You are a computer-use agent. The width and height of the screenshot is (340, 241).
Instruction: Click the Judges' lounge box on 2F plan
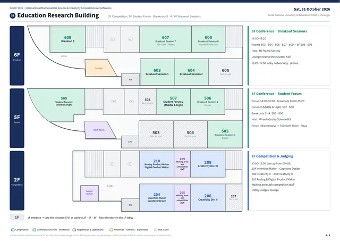[x=89, y=193]
